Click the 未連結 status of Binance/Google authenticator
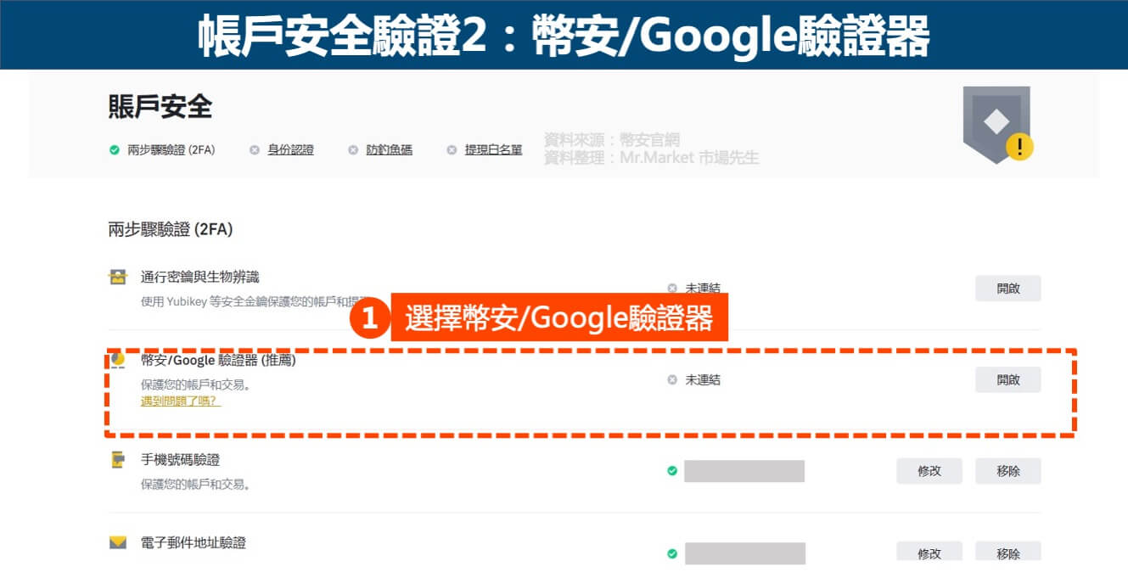The height and width of the screenshot is (578, 1128). tap(702, 380)
